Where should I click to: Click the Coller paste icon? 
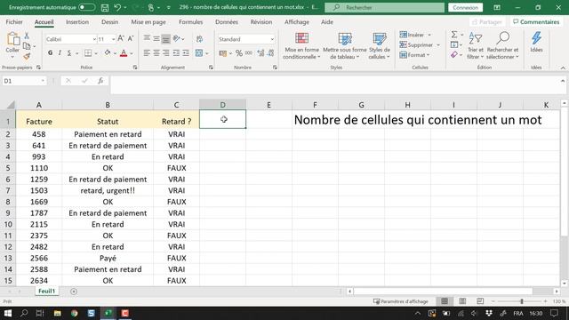[12, 40]
